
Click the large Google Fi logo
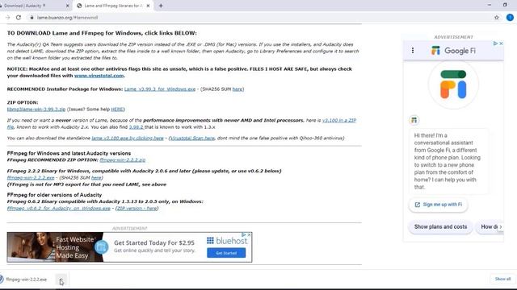(453, 85)
